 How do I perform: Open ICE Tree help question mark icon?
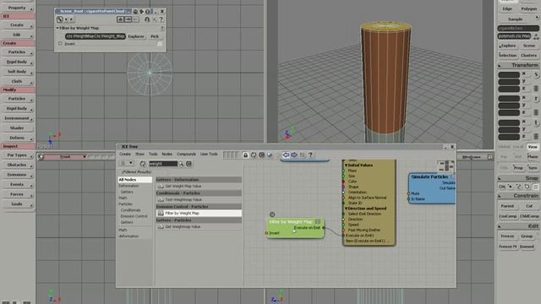[x=310, y=155]
